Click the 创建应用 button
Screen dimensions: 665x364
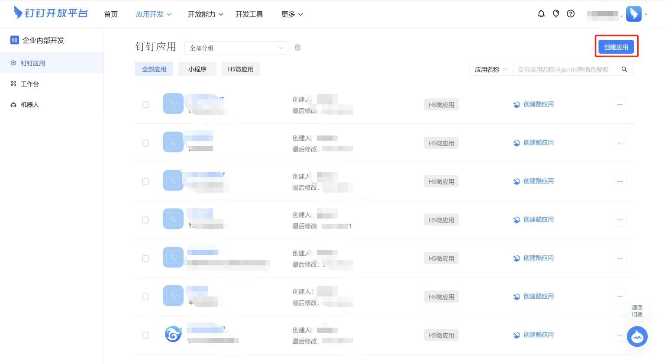[x=616, y=47]
